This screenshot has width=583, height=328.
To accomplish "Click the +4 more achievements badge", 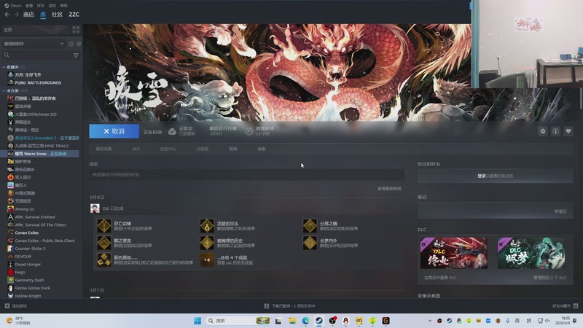I will click(x=207, y=260).
